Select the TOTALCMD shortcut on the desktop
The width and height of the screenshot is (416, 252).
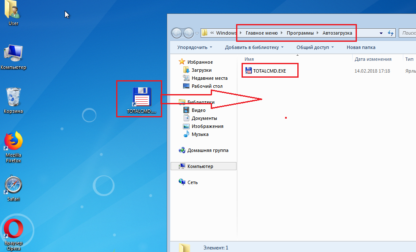click(x=141, y=100)
